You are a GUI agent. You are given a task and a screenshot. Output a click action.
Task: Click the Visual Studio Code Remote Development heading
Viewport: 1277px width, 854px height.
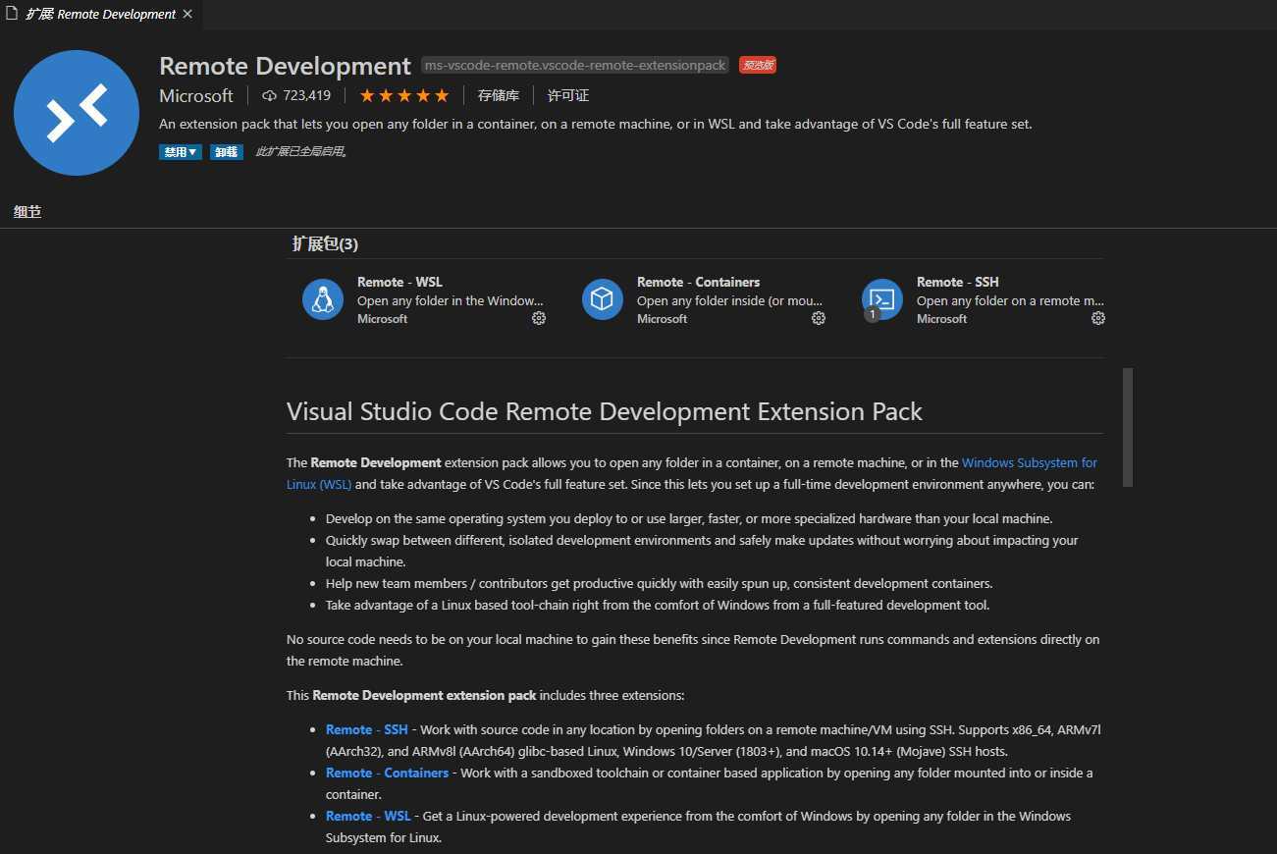pyautogui.click(x=605, y=410)
